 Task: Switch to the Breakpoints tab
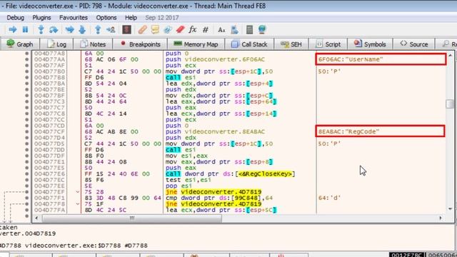140,44
